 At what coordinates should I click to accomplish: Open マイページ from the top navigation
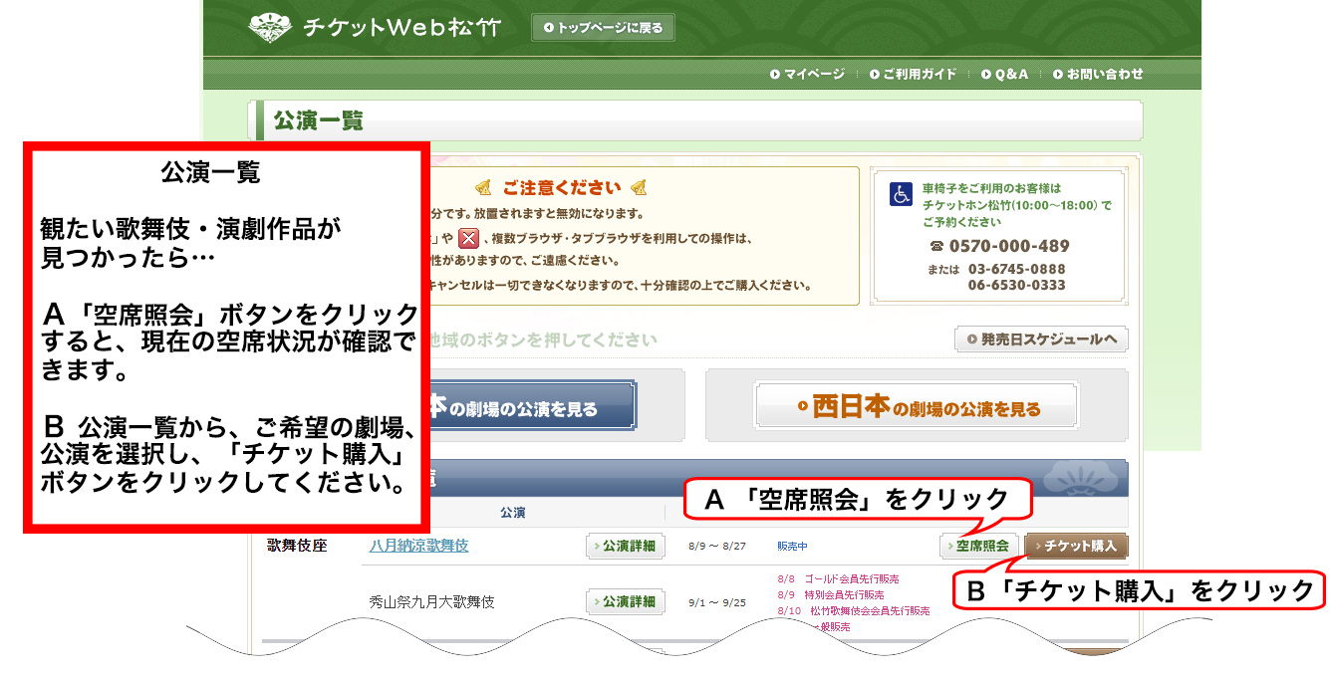coord(807,74)
